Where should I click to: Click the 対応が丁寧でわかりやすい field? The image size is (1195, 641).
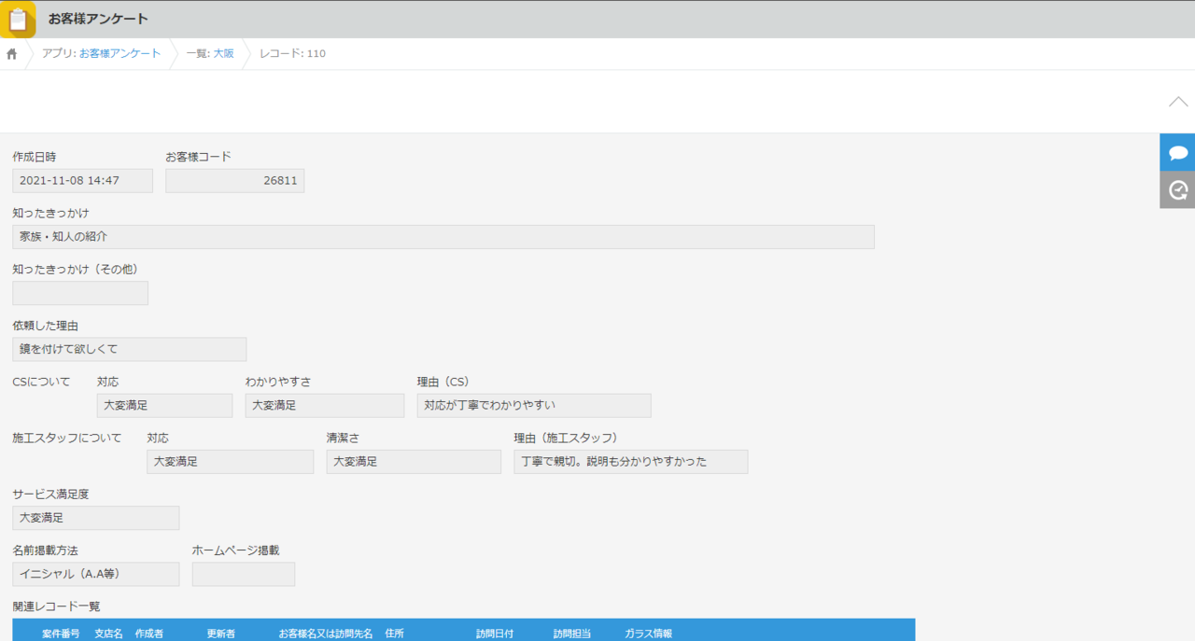point(534,405)
